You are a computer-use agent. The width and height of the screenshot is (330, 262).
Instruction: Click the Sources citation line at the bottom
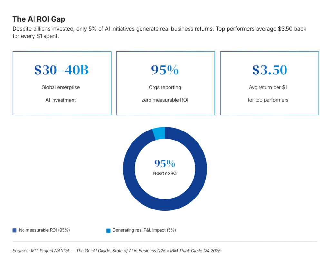pyautogui.click(x=117, y=251)
